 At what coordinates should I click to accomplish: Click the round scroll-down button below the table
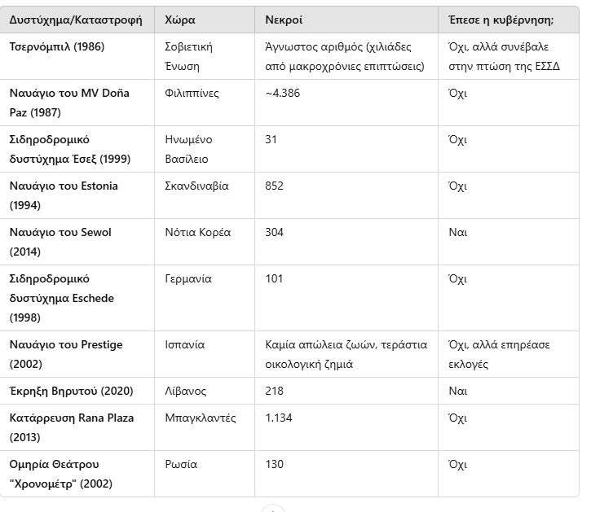272,509
